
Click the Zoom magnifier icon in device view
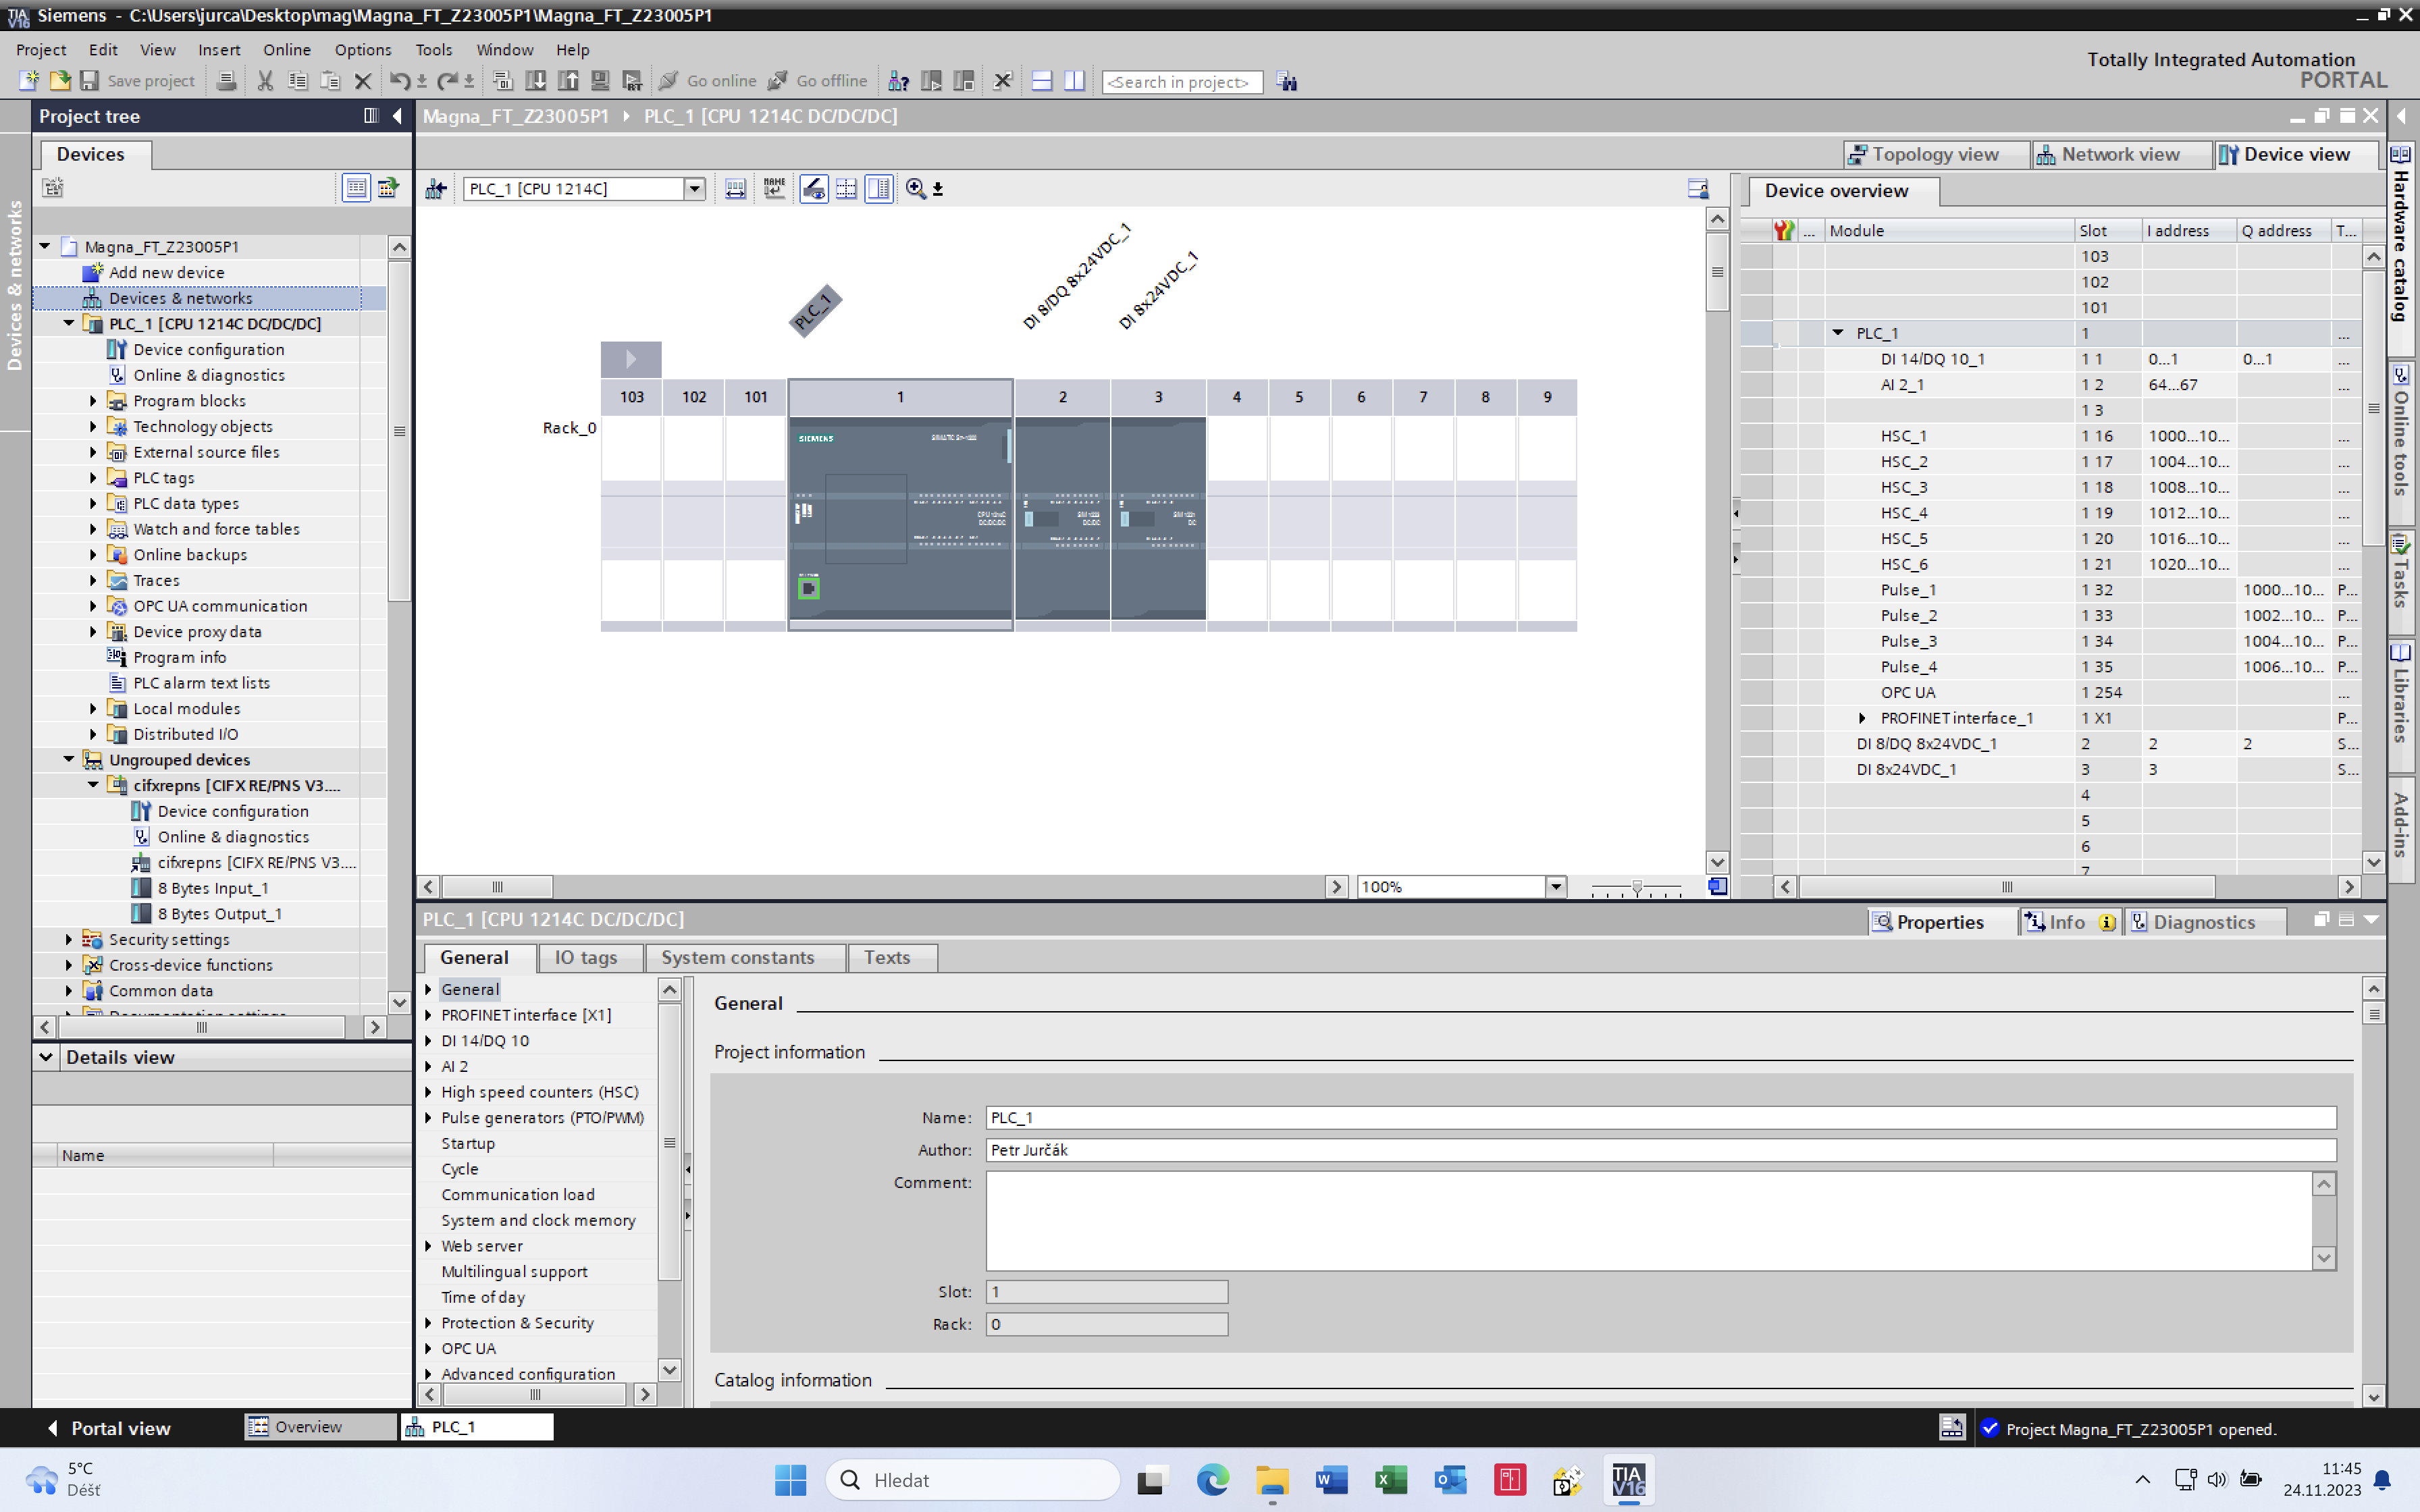coord(916,189)
